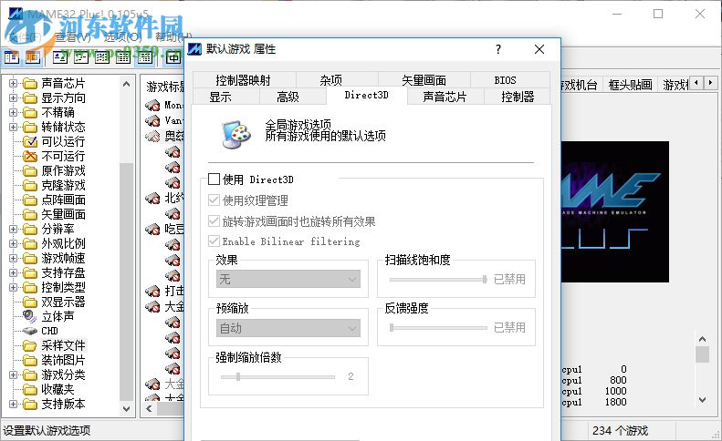Click the 强制缩放倍数 slider
722x441 pixels.
[277, 377]
